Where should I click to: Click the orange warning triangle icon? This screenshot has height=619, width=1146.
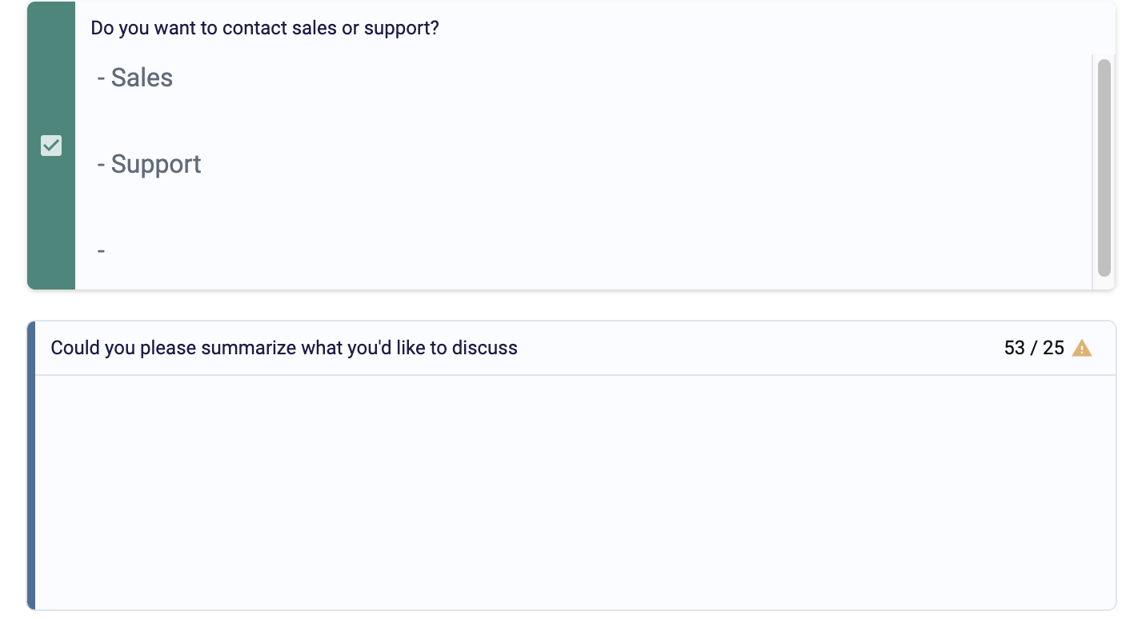tap(1083, 348)
